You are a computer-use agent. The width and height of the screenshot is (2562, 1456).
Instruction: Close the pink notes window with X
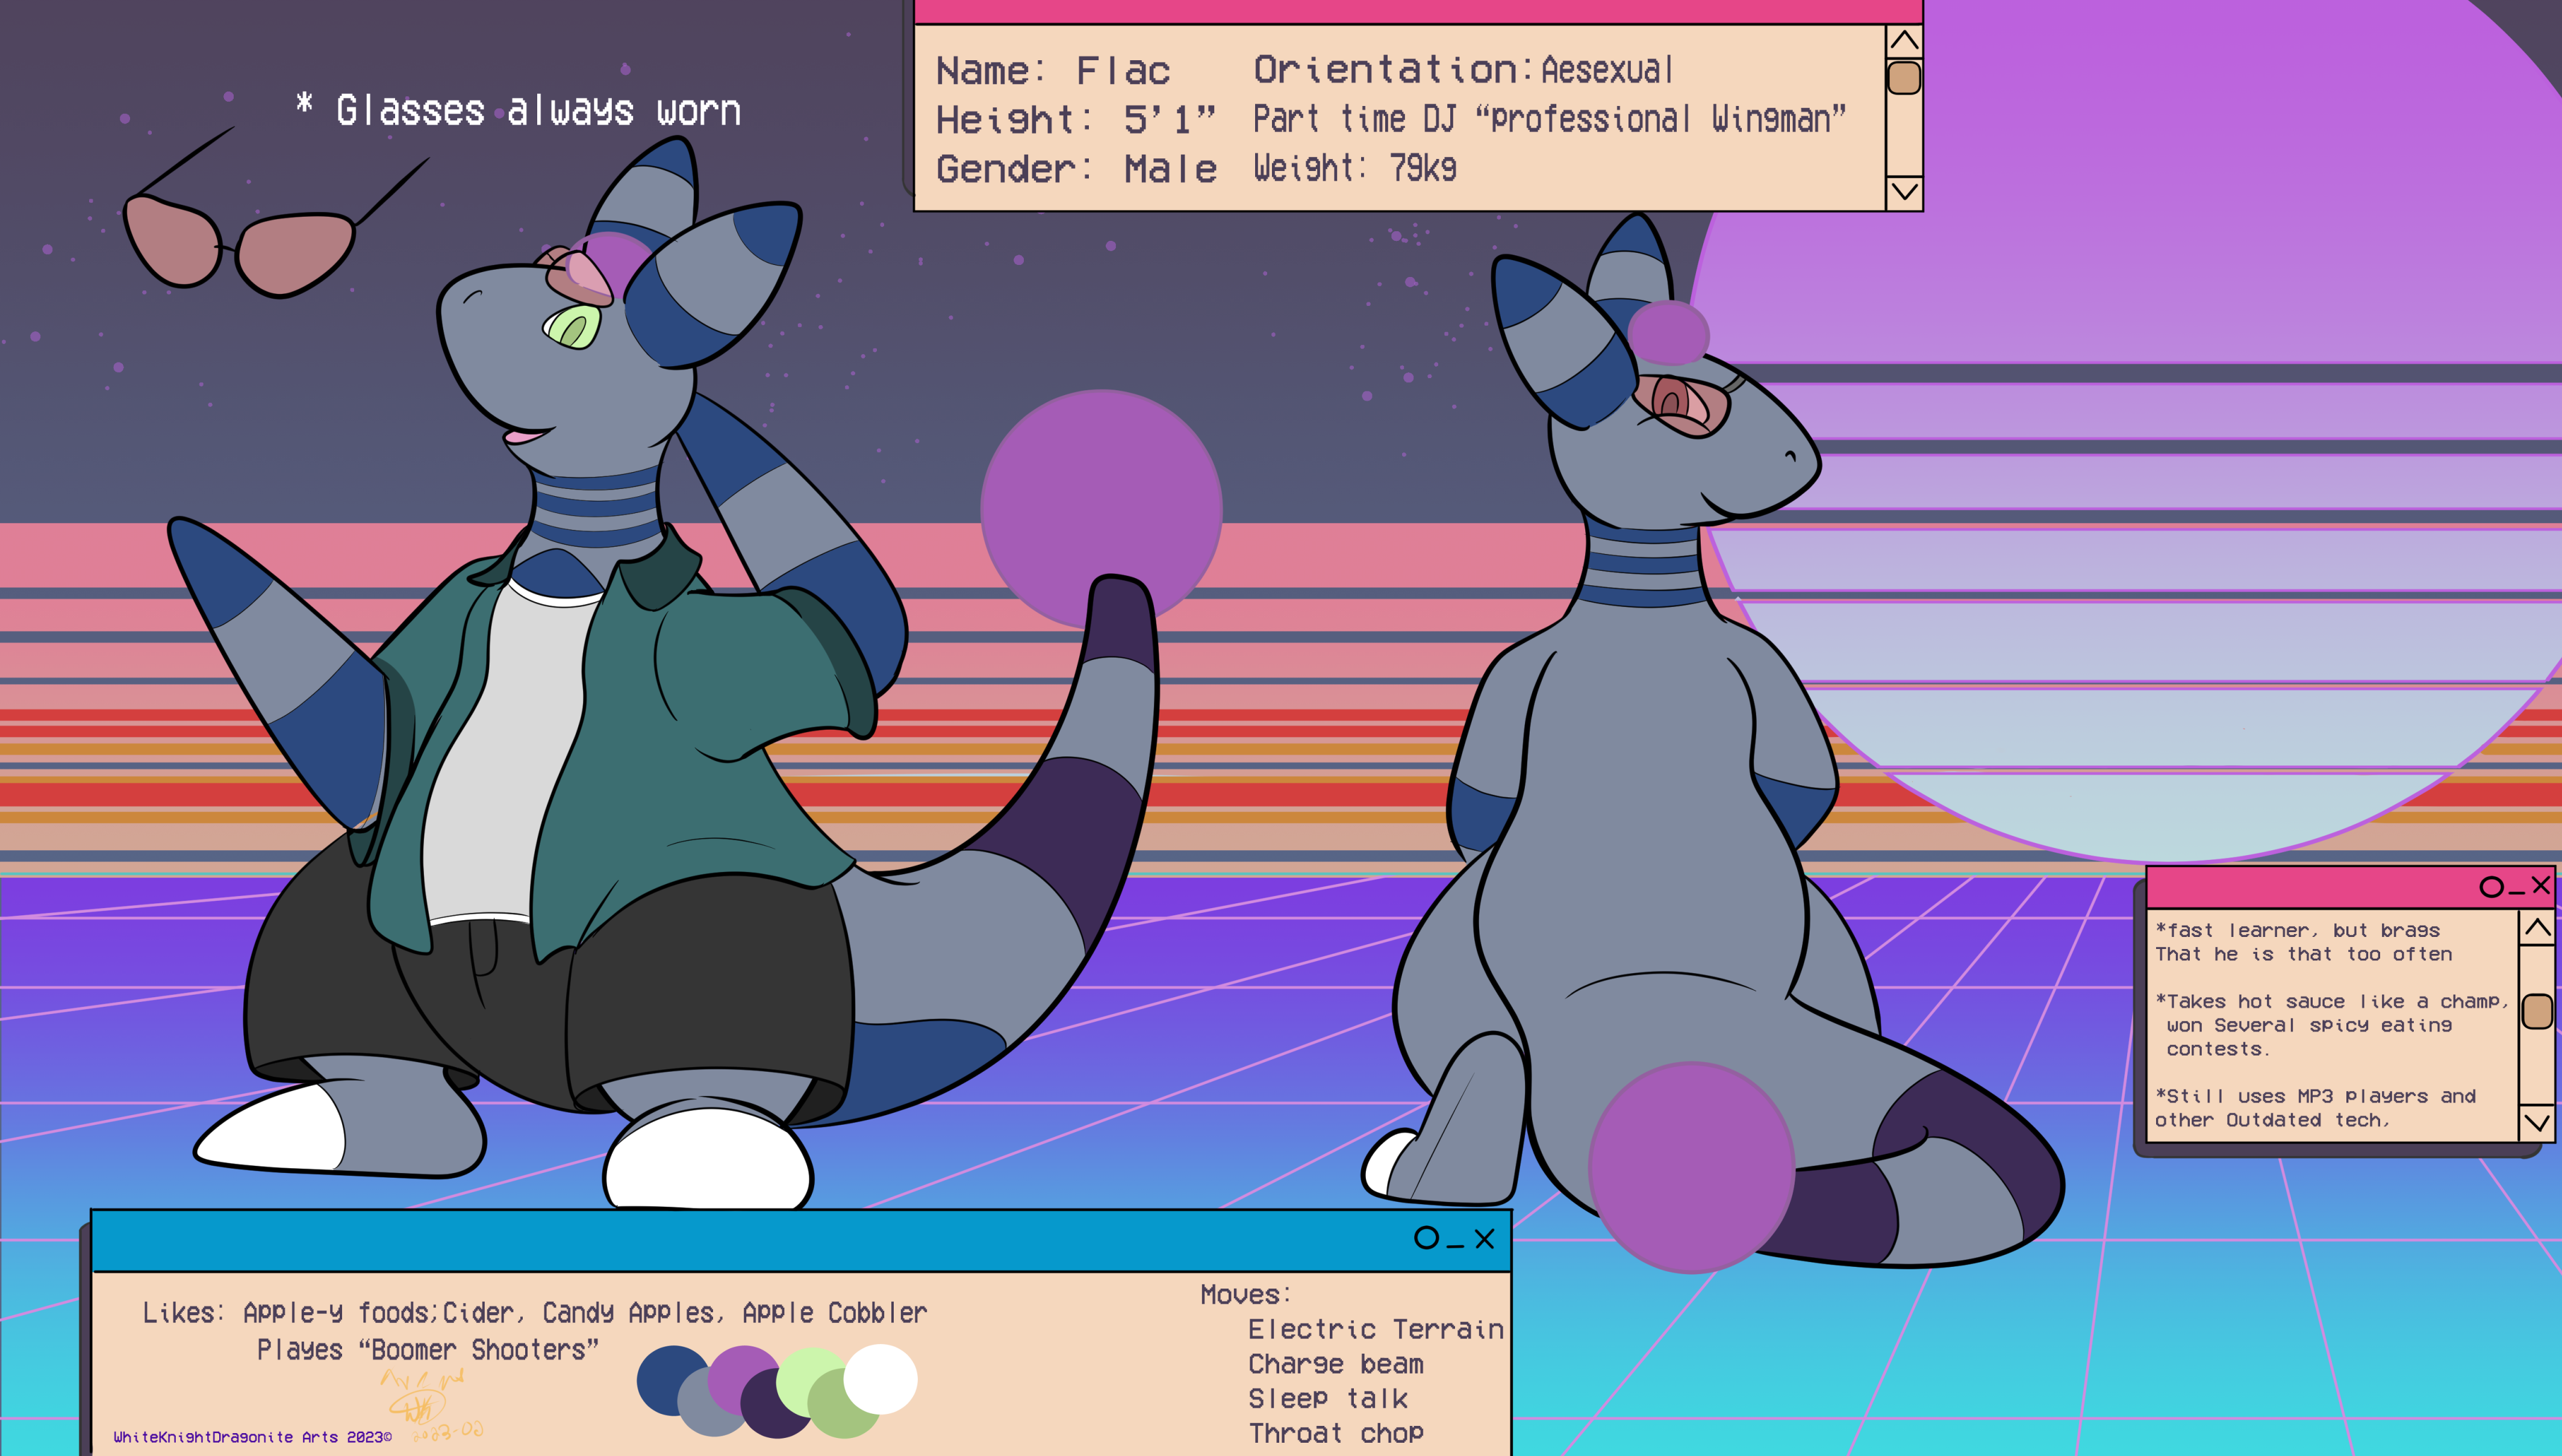(x=2540, y=885)
